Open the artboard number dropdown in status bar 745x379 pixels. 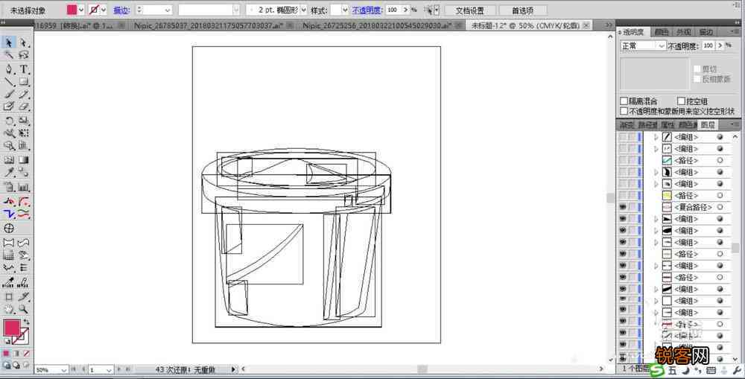pos(109,369)
